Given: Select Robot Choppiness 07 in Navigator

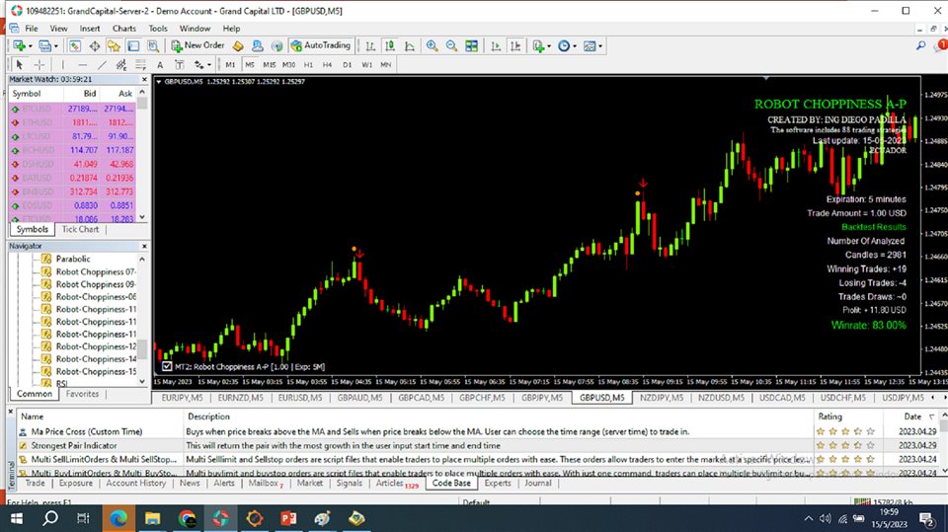Looking at the screenshot, I should tap(88, 272).
